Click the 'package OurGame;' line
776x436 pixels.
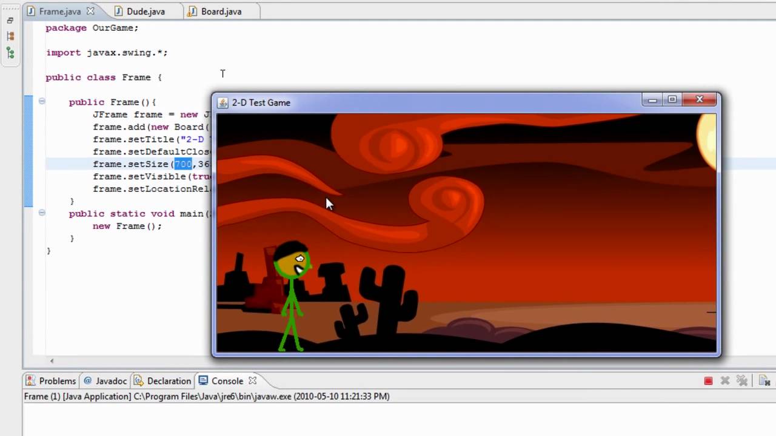click(92, 28)
